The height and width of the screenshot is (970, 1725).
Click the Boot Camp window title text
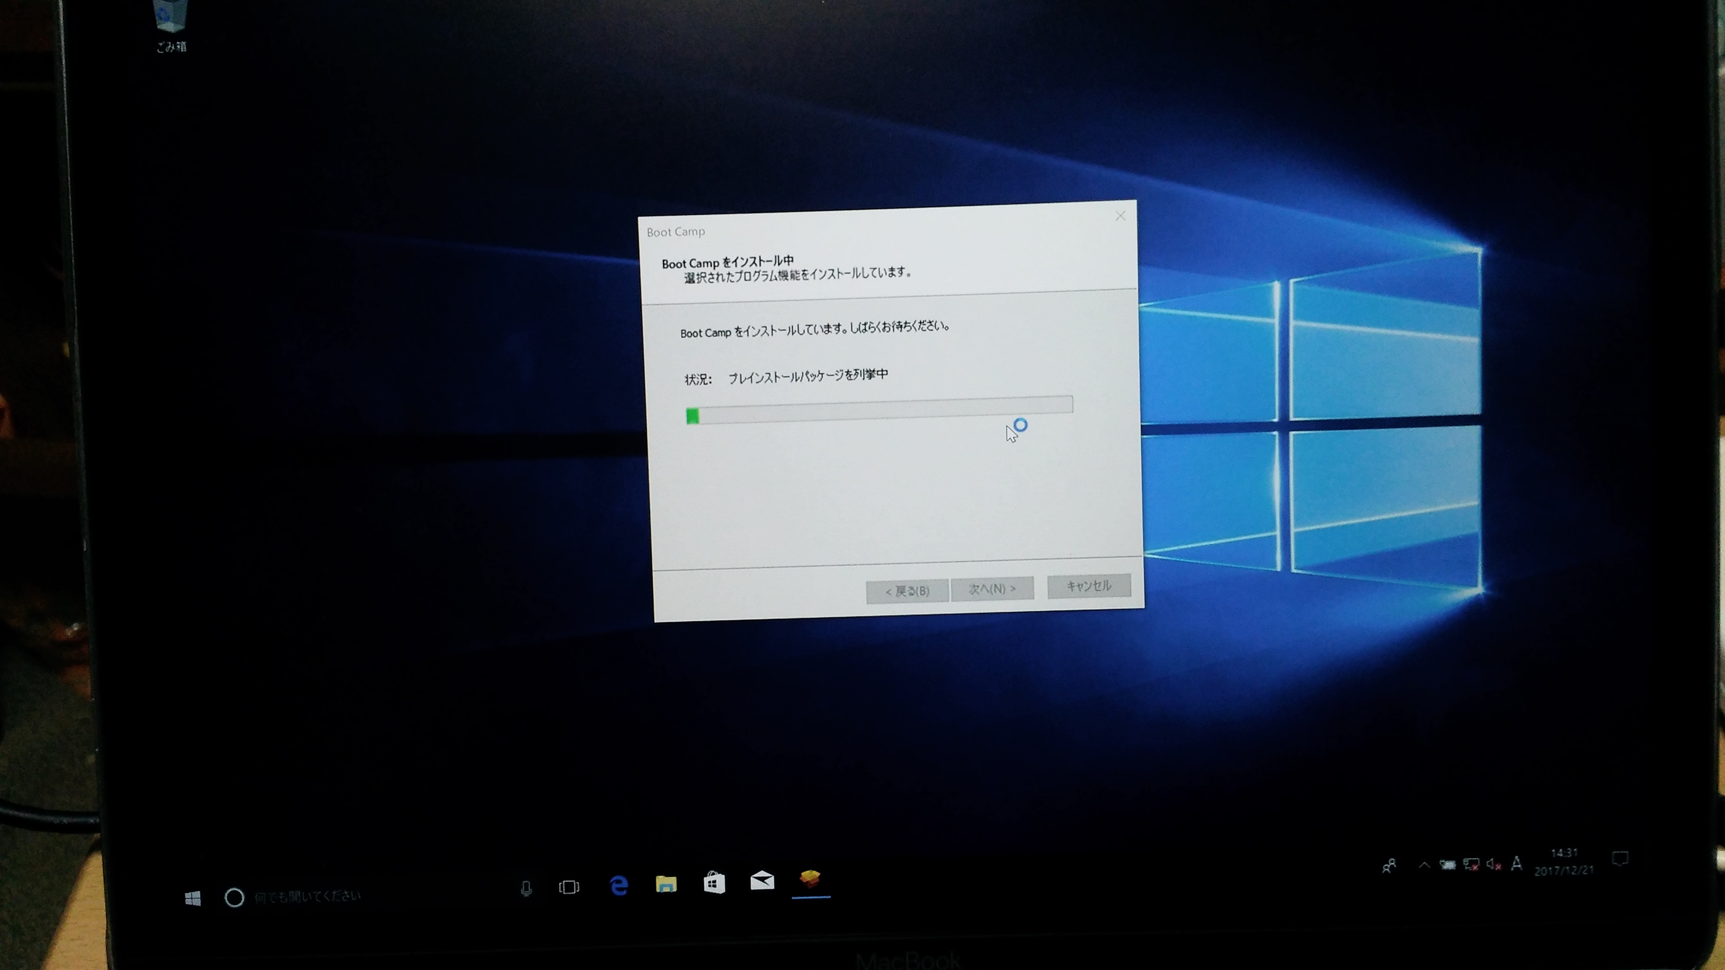click(675, 232)
